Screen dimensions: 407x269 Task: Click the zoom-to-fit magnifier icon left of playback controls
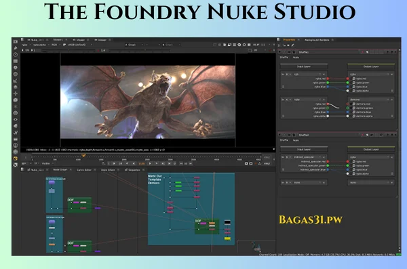point(103,163)
